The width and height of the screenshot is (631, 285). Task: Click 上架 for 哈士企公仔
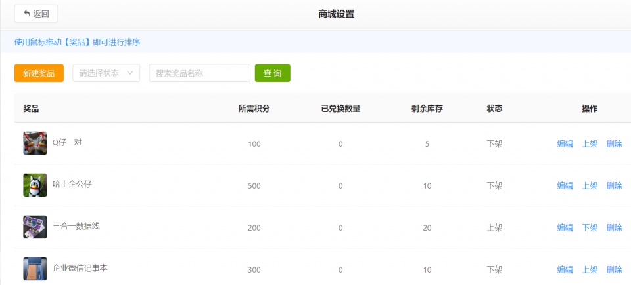click(590, 186)
